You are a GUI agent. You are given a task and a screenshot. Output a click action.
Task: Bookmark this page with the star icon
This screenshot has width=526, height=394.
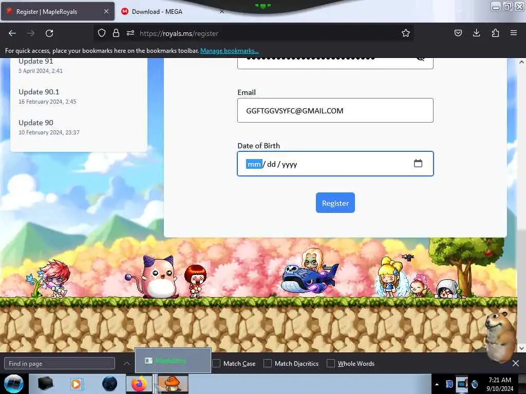406,33
